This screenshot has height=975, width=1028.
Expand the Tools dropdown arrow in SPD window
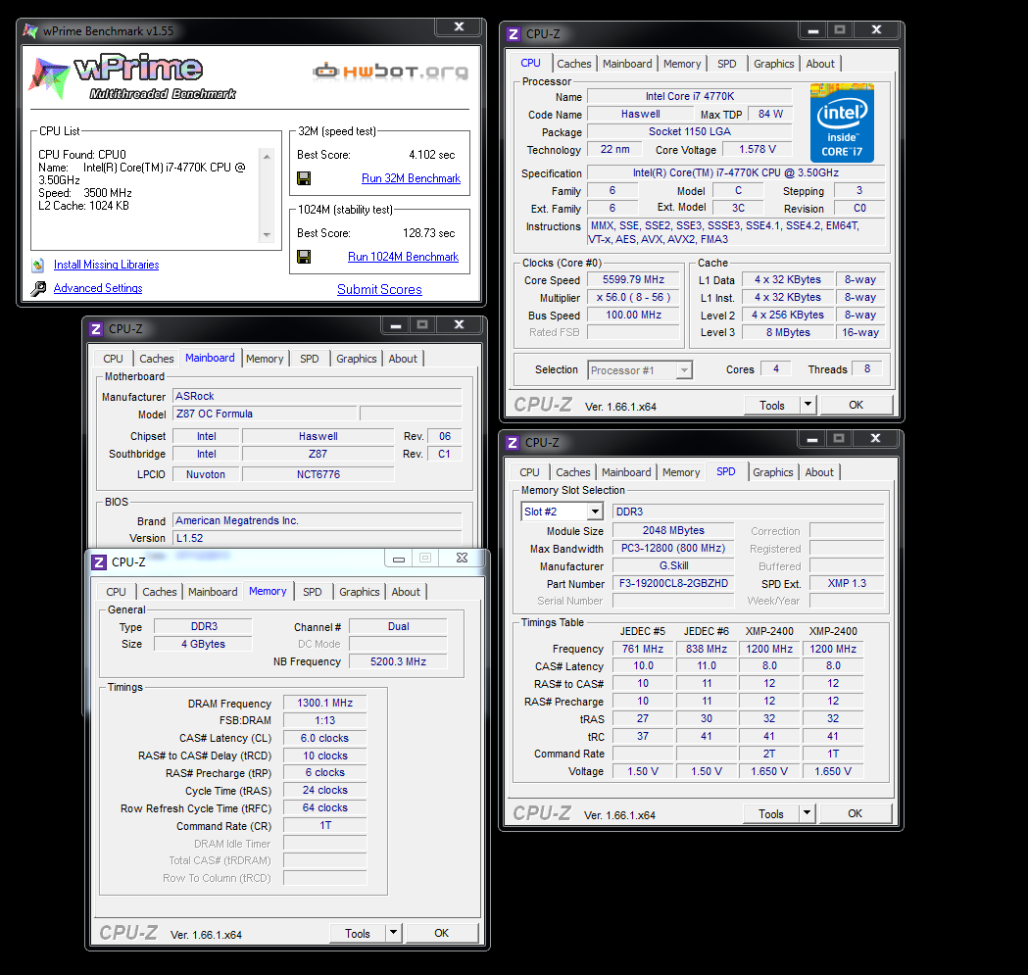[x=808, y=813]
